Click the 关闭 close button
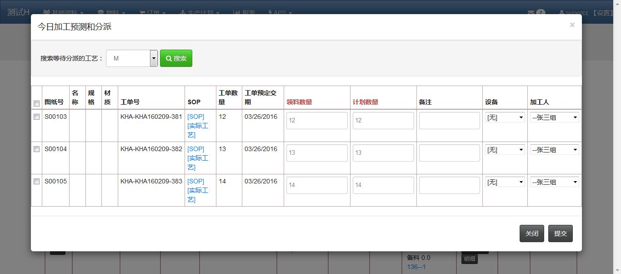 point(531,233)
